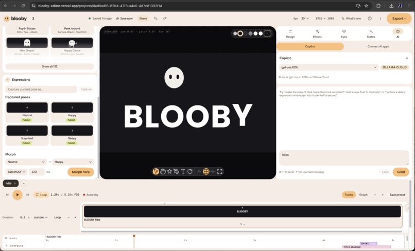Open the Export menu
The height and width of the screenshot is (251, 415).
click(x=399, y=19)
